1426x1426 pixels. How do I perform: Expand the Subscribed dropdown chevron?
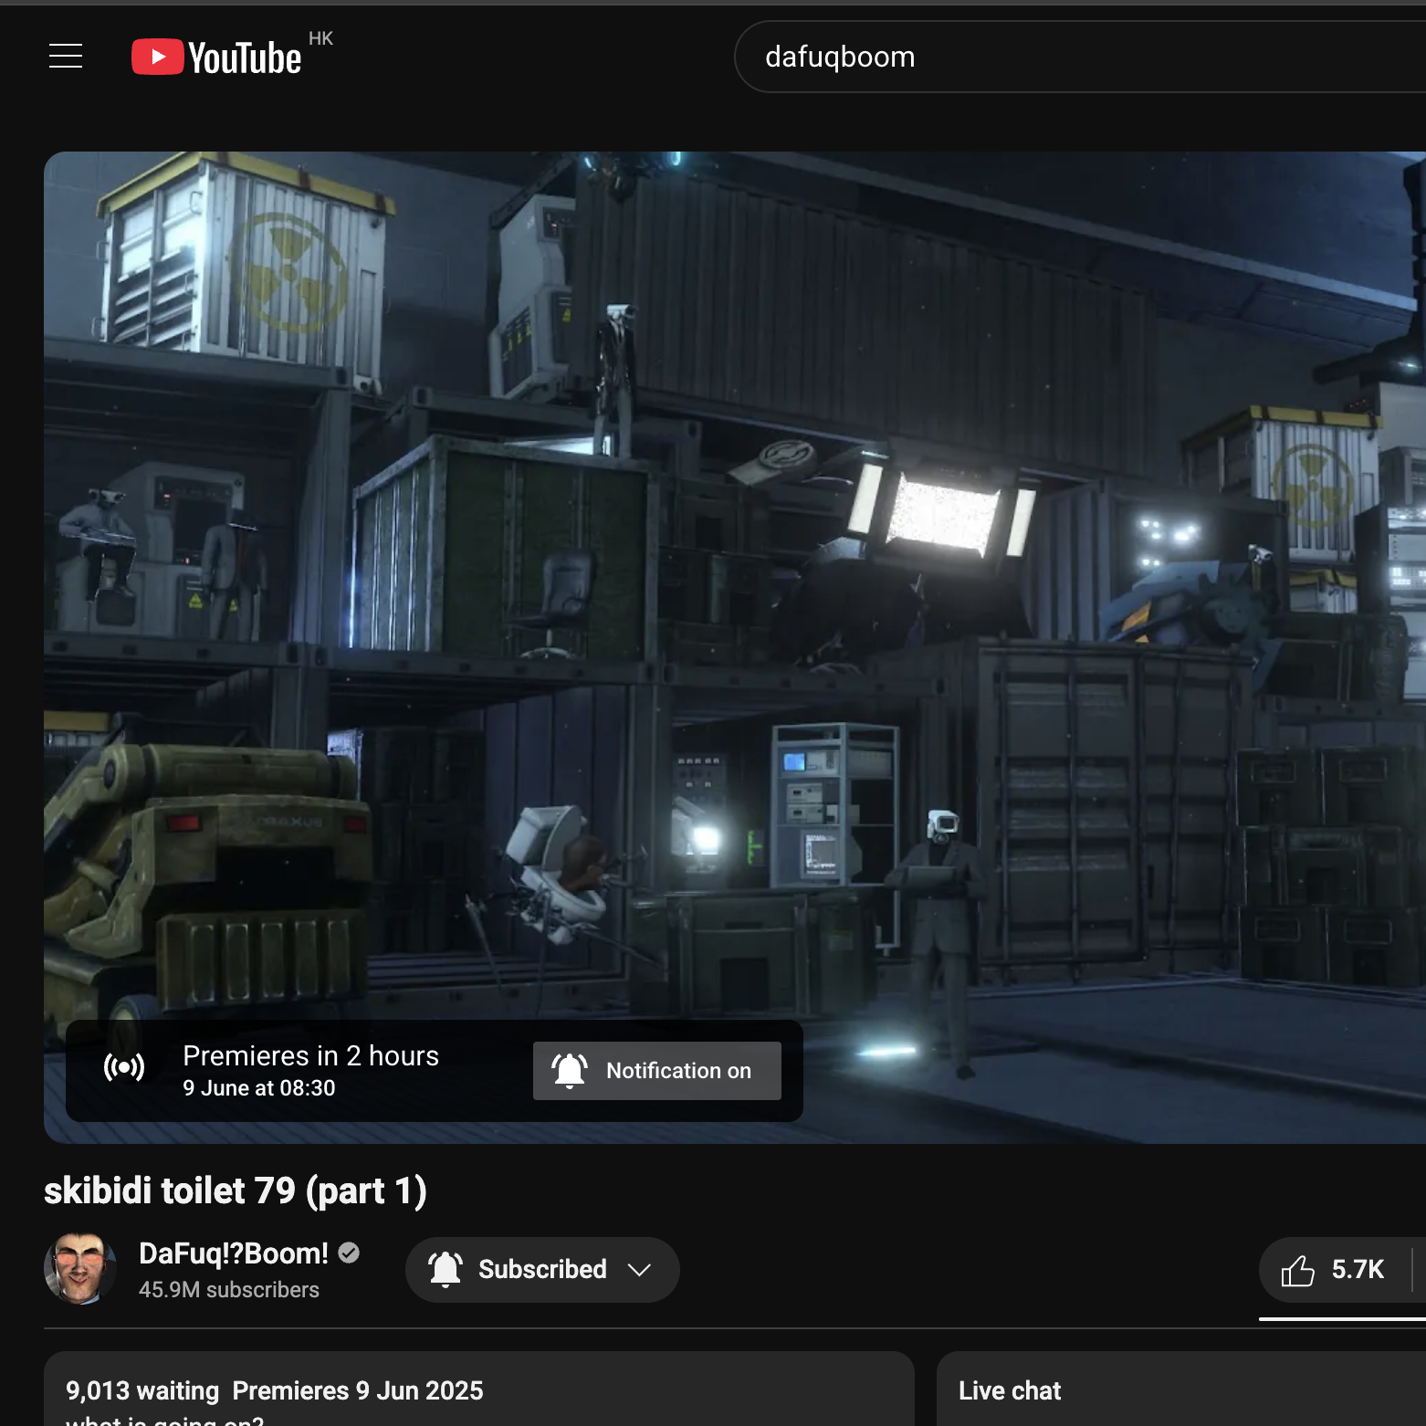(x=640, y=1270)
